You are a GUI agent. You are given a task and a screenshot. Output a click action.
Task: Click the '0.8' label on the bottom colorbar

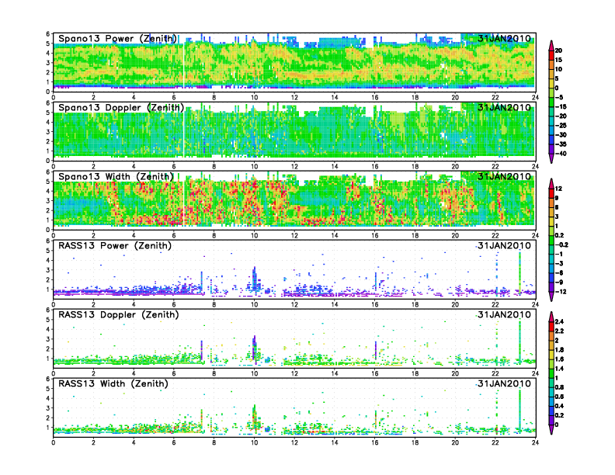pos(560,387)
